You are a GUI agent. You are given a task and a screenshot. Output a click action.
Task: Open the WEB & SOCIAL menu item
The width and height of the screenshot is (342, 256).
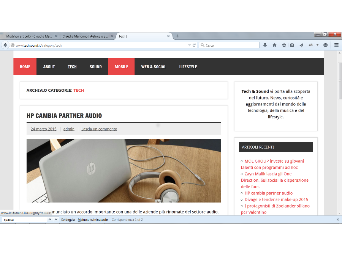point(154,67)
